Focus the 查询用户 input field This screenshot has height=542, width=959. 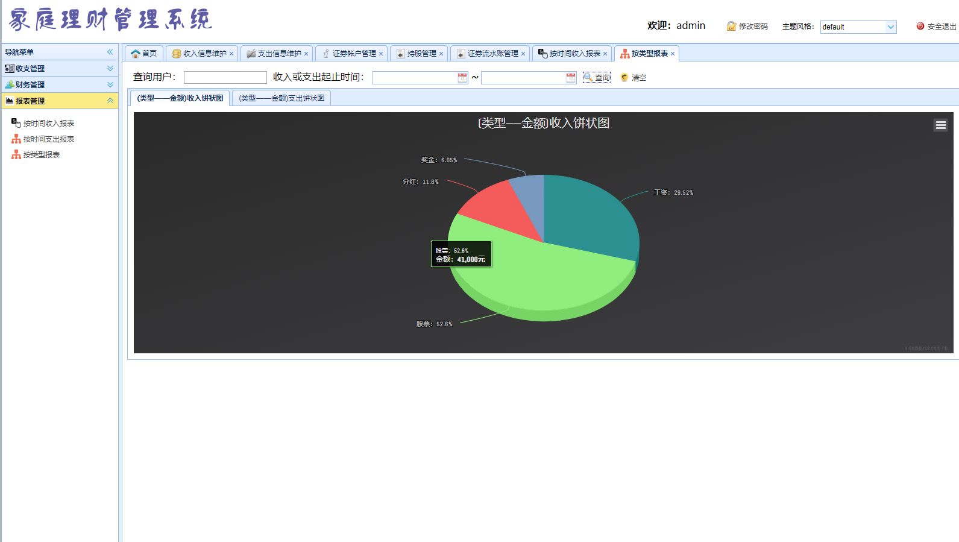click(x=225, y=77)
